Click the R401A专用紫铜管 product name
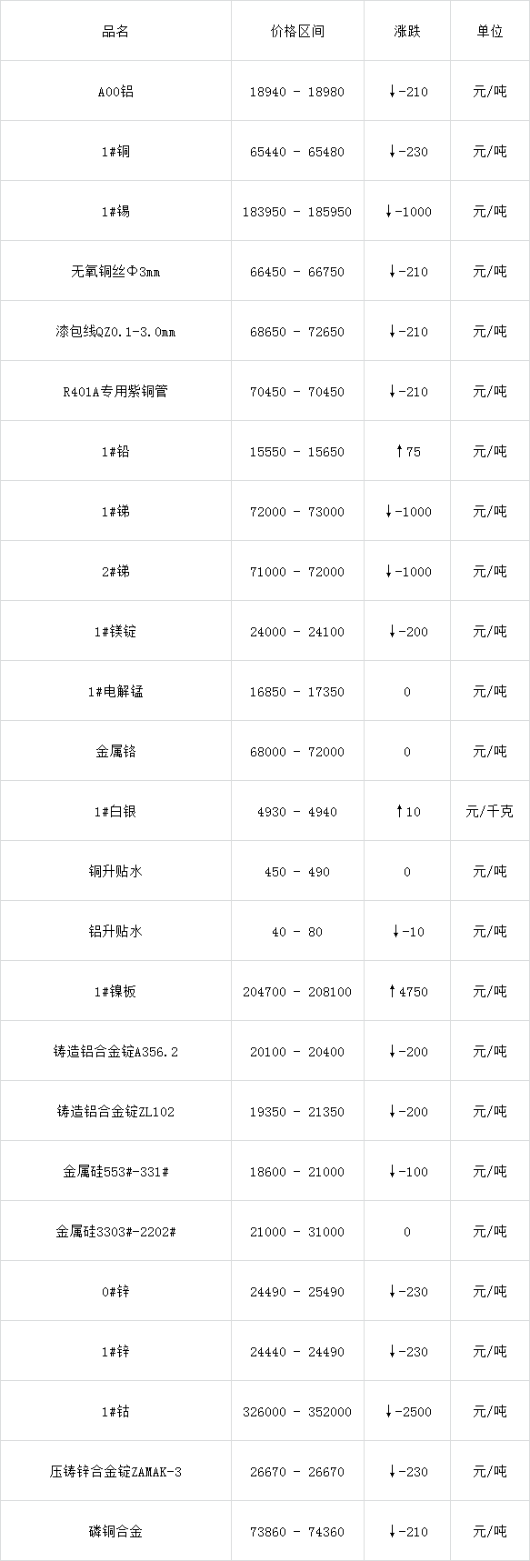Screen dimensions: 530x1561 pyautogui.click(x=115, y=392)
